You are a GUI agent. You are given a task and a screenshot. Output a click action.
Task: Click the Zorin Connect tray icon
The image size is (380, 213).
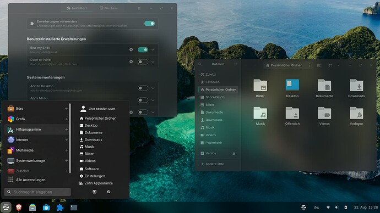pyautogui.click(x=303, y=207)
